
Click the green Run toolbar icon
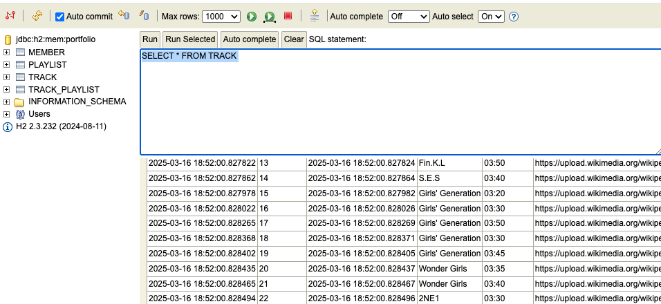click(252, 17)
